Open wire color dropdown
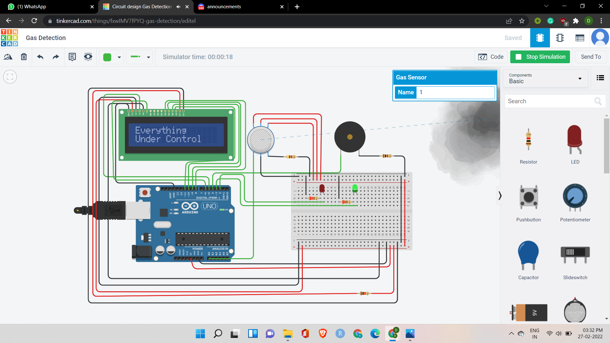The image size is (610, 343). click(x=119, y=57)
